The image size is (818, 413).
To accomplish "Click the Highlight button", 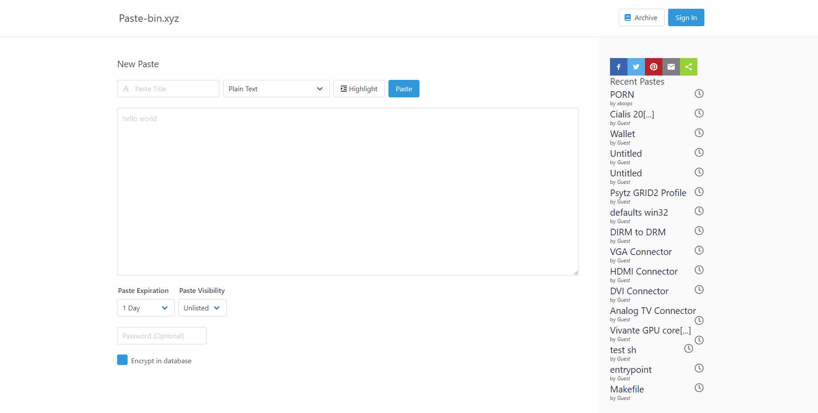I will (359, 89).
